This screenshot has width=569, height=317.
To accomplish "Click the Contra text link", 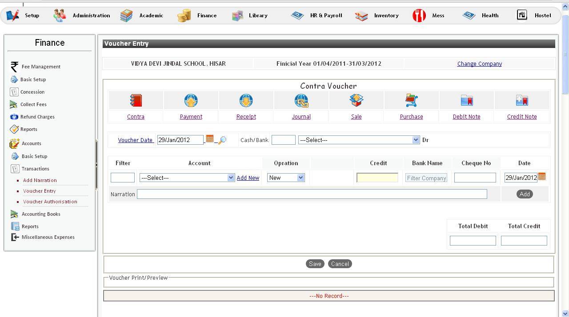I will pyautogui.click(x=136, y=116).
